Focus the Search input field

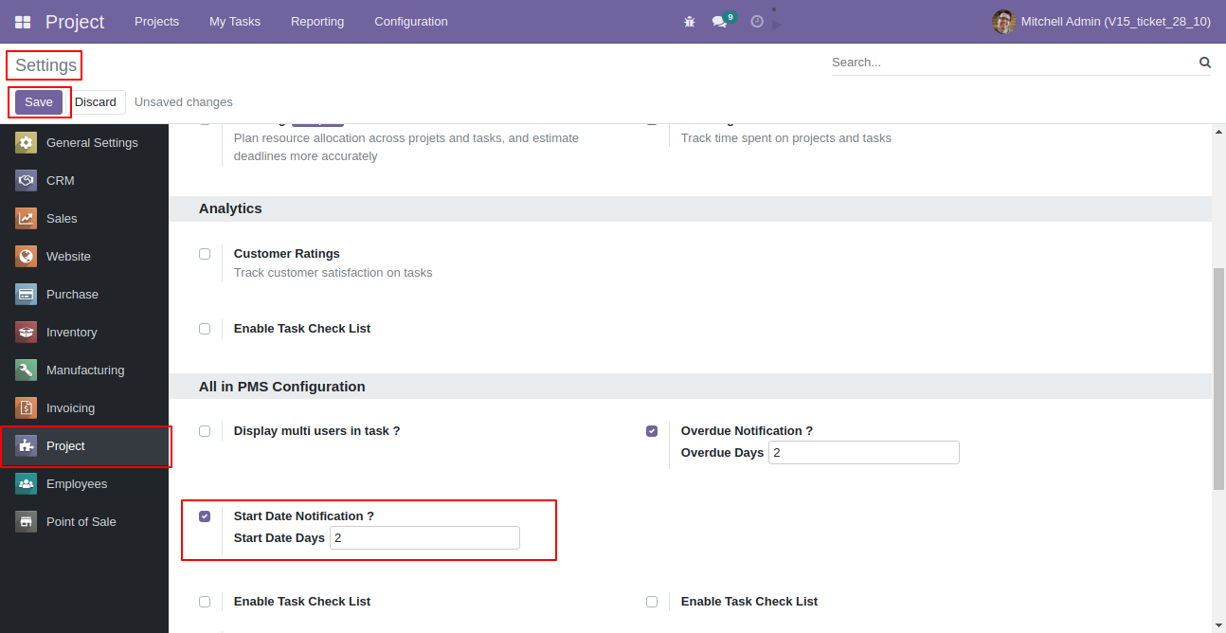tap(1012, 63)
